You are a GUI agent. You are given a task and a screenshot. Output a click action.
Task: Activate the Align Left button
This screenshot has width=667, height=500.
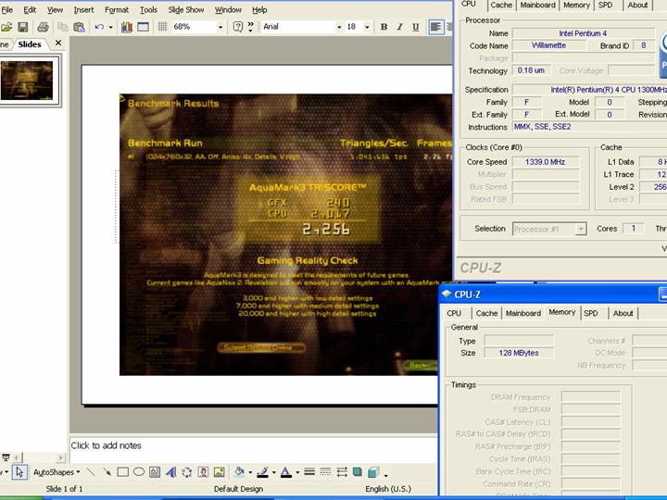(x=435, y=27)
